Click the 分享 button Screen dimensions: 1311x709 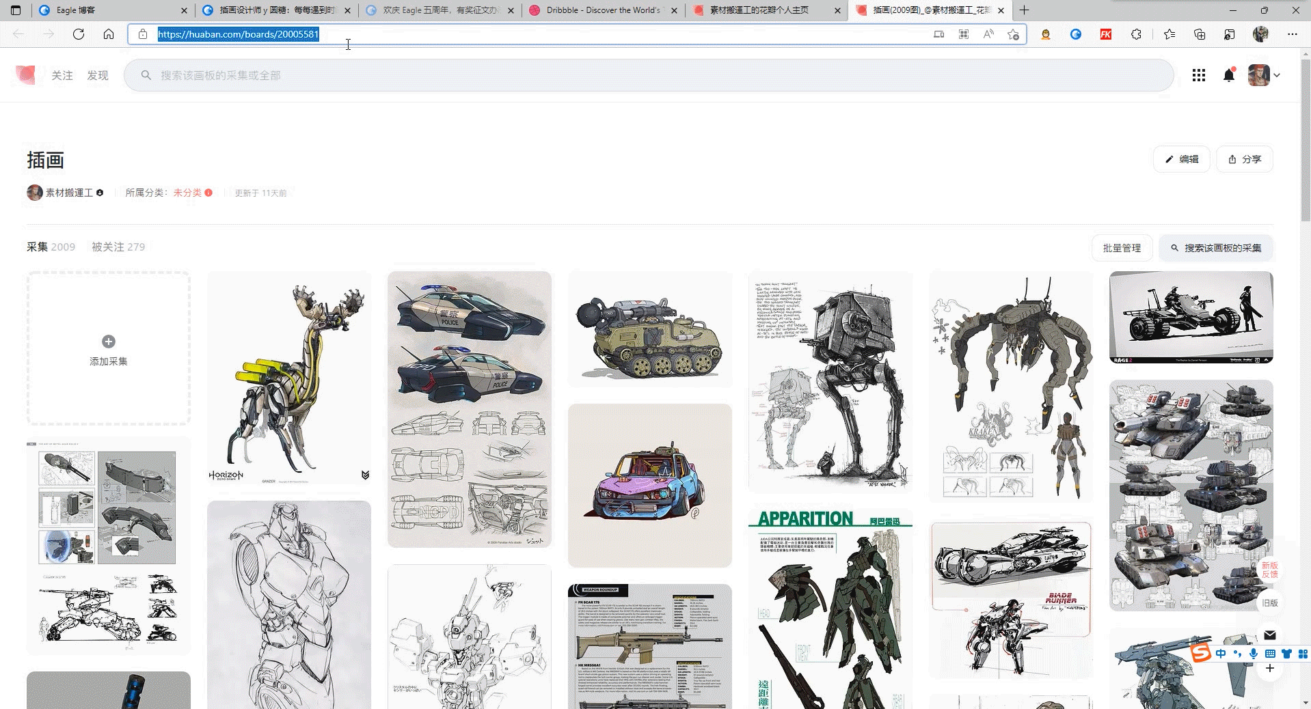tap(1245, 159)
